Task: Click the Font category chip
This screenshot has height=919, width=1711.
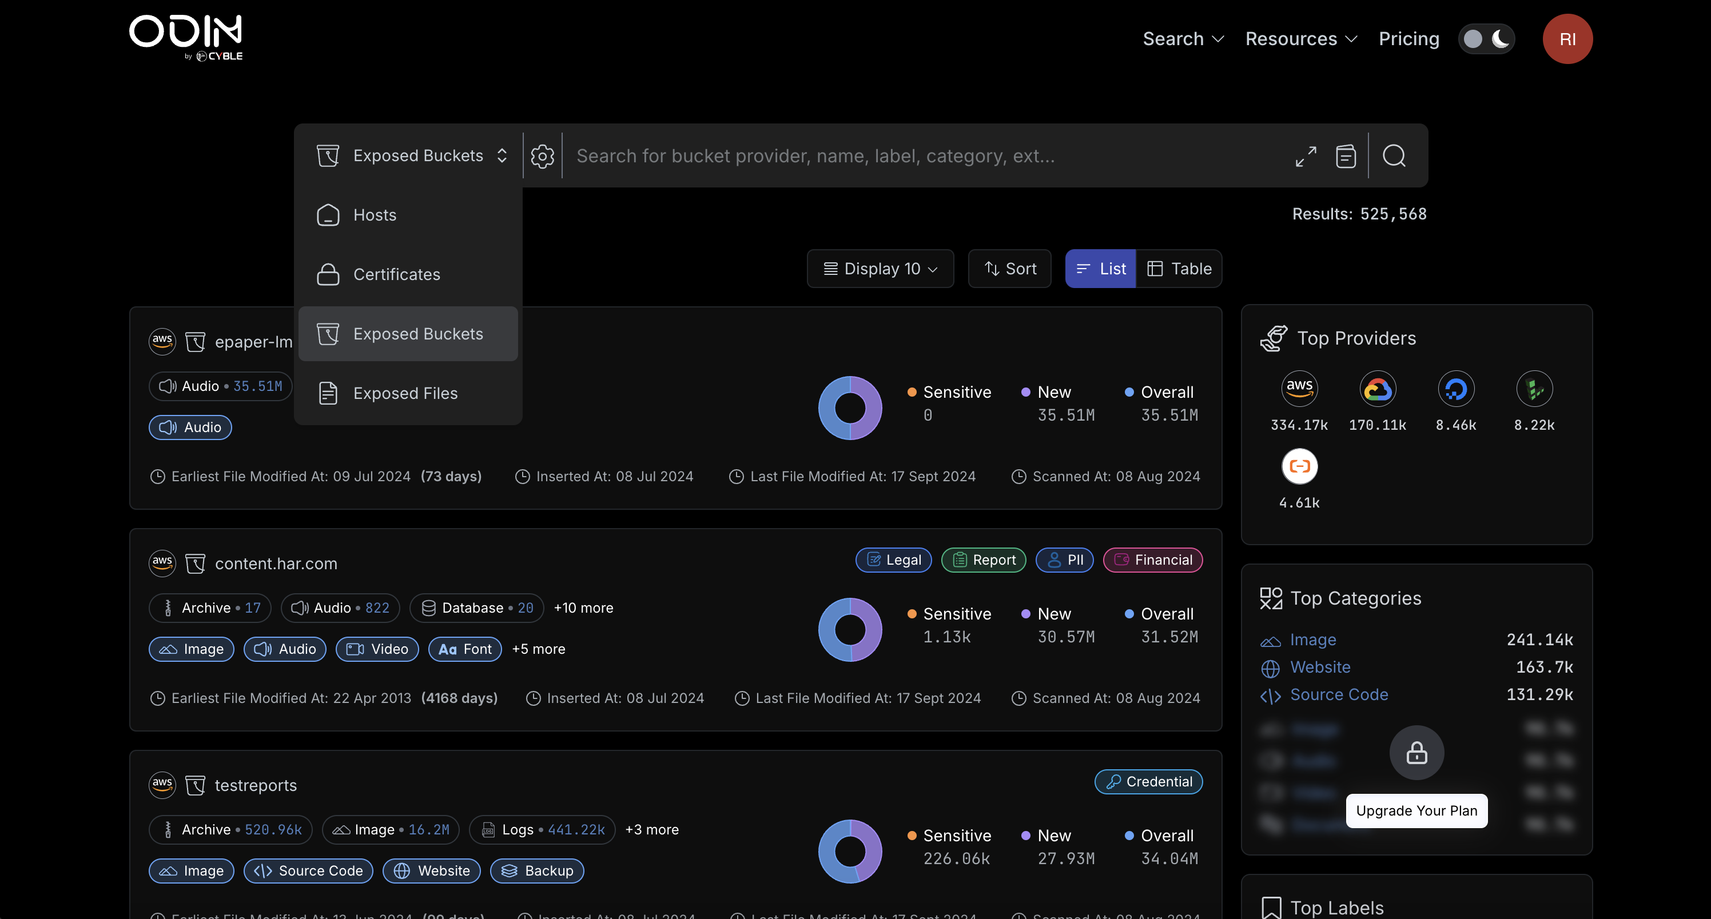Action: (465, 649)
